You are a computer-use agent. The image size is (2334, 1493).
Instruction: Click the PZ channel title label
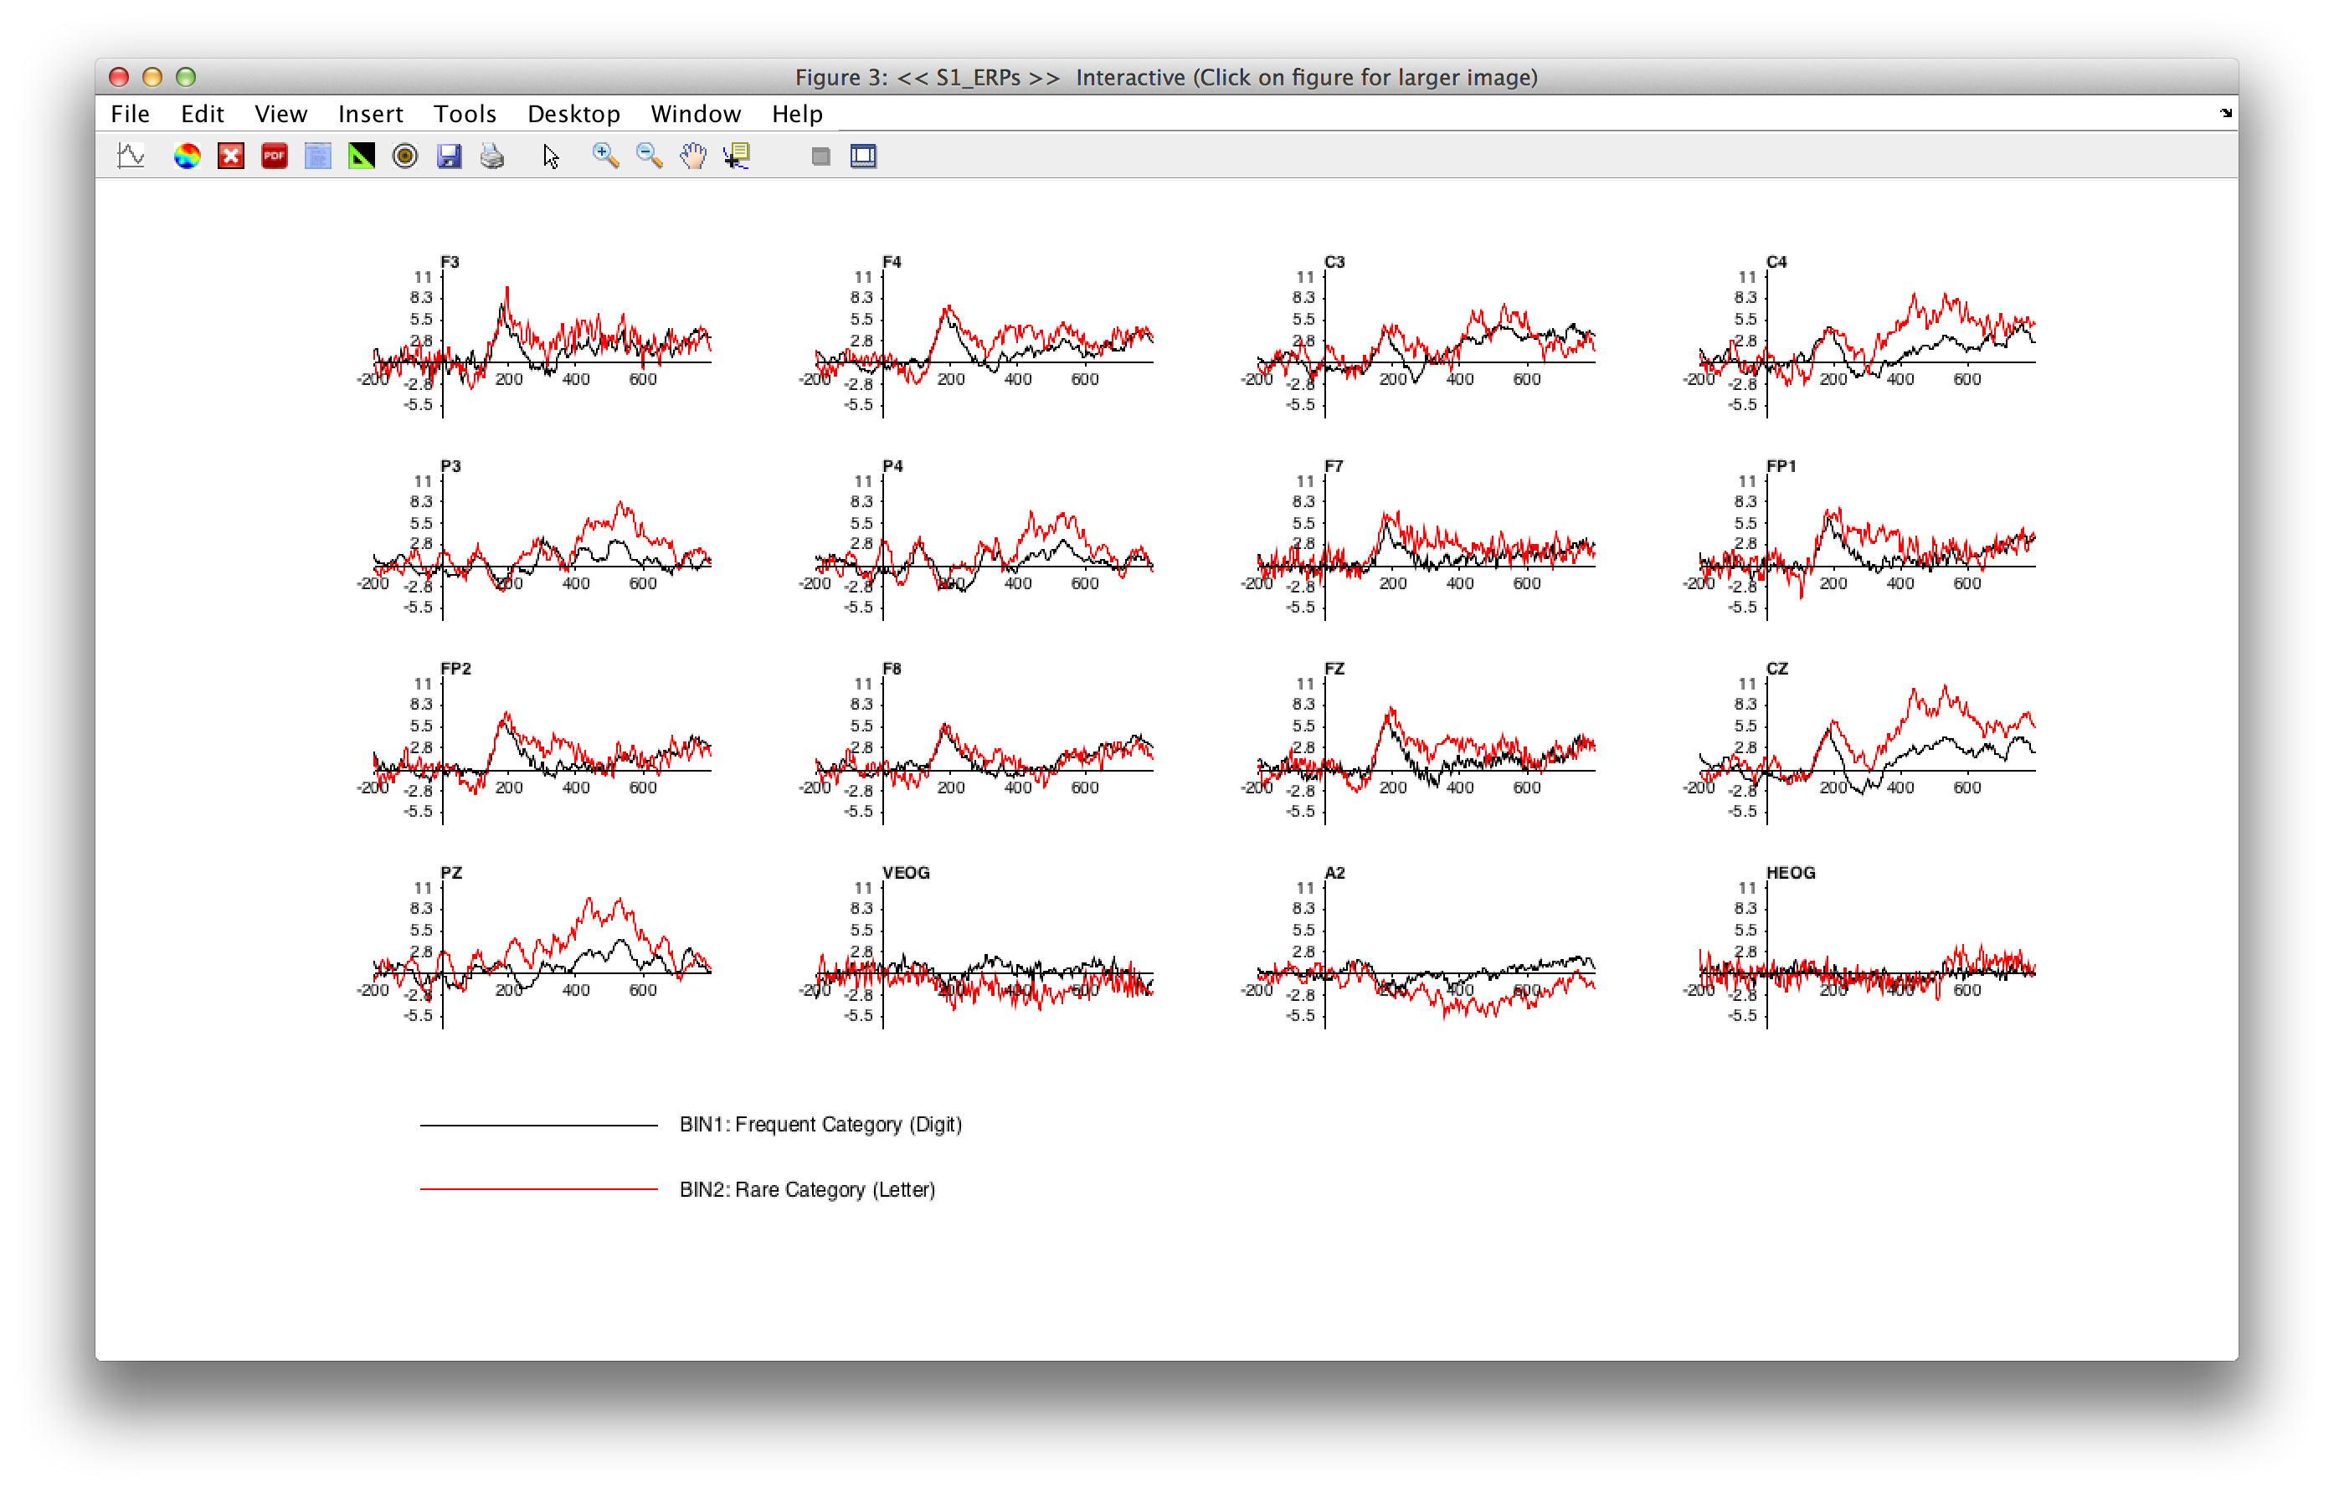tap(451, 873)
